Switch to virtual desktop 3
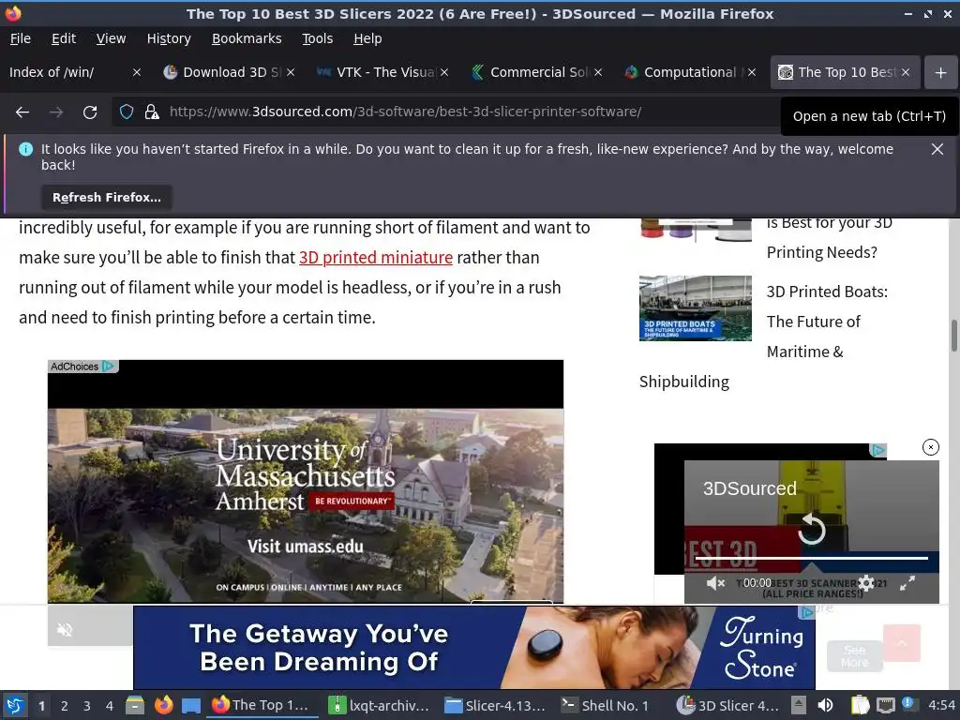The width and height of the screenshot is (960, 720). click(86, 706)
